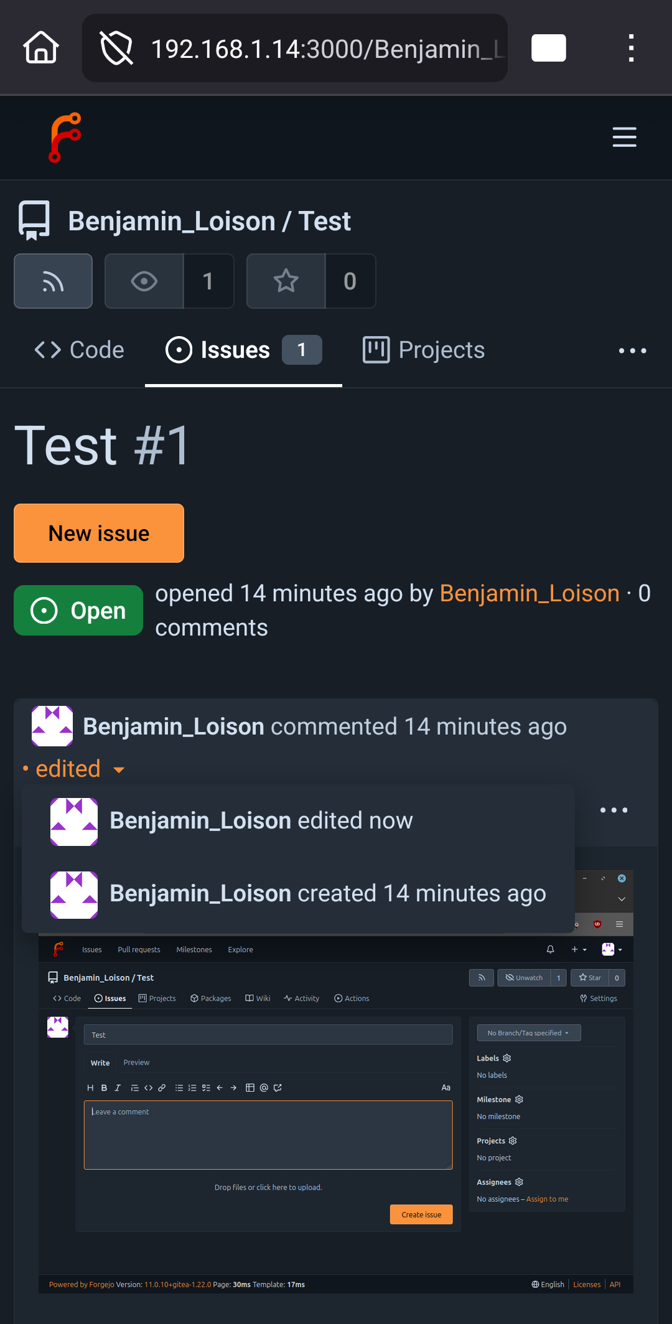Open the repository RSS feed
This screenshot has width=672, height=1324.
click(x=54, y=281)
